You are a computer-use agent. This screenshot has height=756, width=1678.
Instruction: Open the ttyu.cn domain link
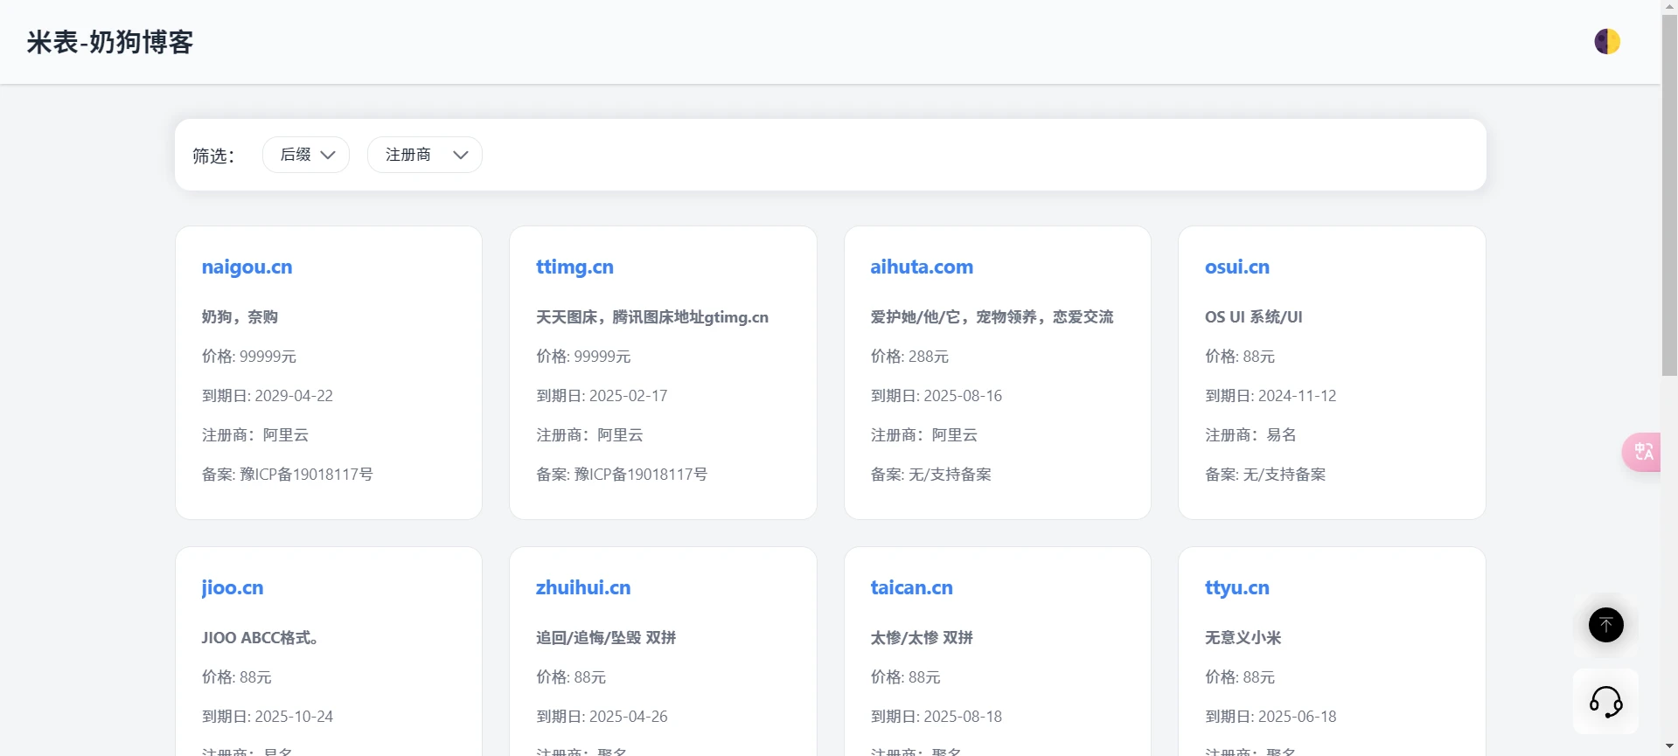pos(1236,588)
